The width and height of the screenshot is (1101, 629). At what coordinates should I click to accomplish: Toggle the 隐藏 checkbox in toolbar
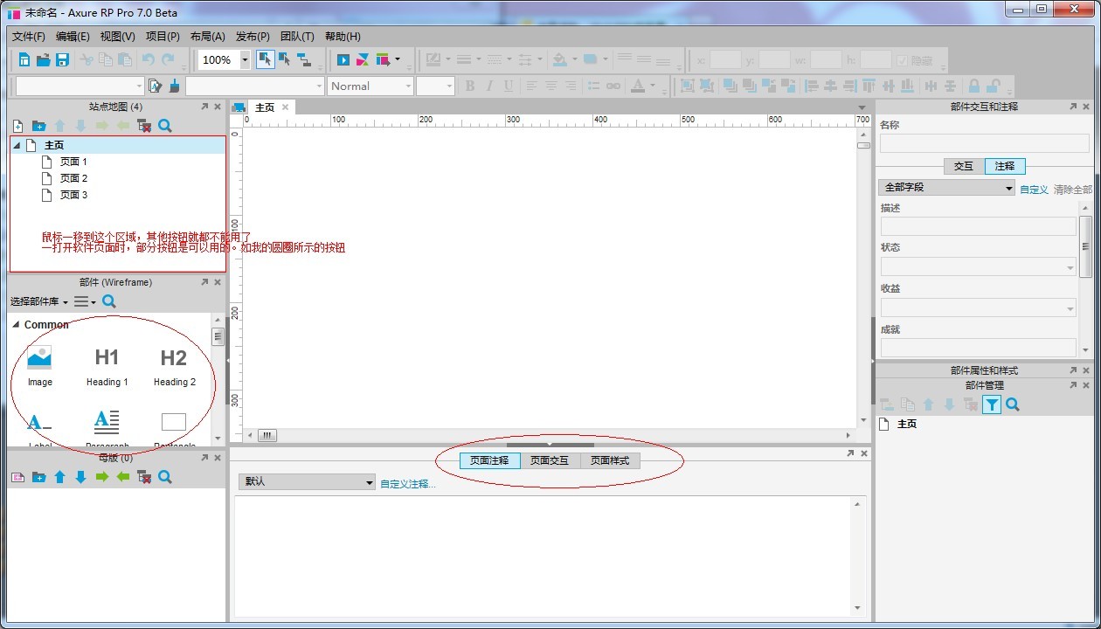(x=903, y=60)
